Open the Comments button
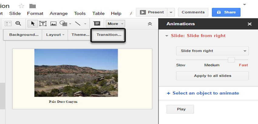Screen dimensions: 258x124 (193, 12)
